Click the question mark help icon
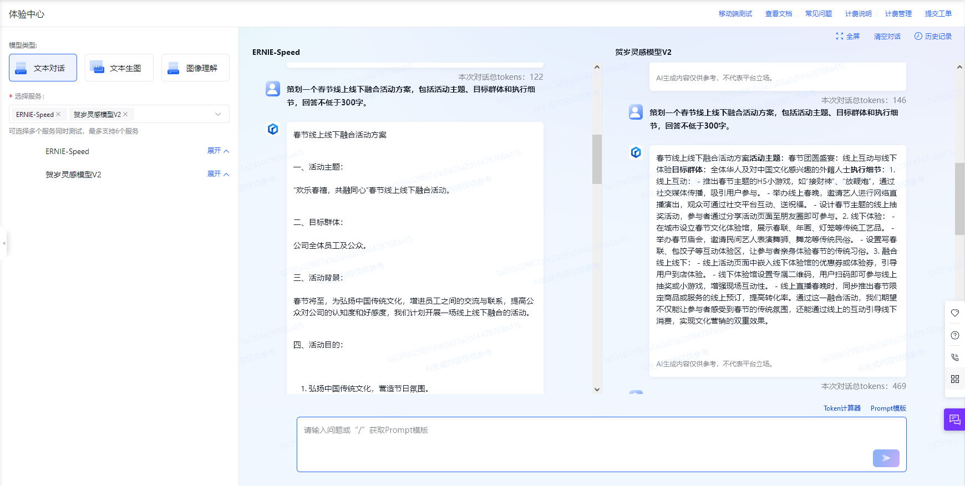This screenshot has height=486, width=965. click(x=955, y=335)
